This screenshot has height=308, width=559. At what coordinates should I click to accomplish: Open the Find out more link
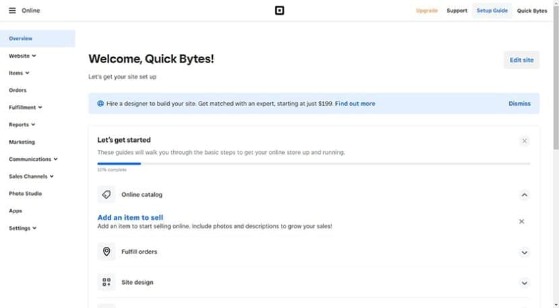tap(355, 104)
